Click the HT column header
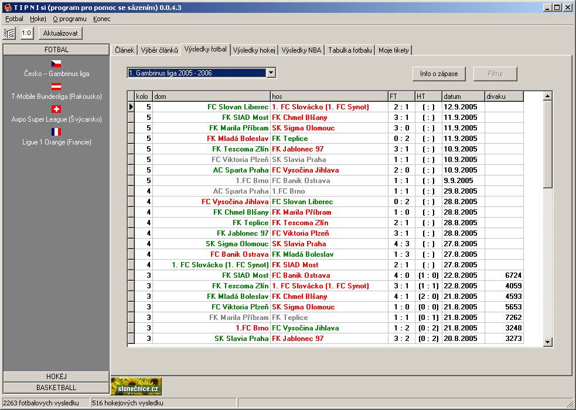The width and height of the screenshot is (576, 410). (x=428, y=97)
